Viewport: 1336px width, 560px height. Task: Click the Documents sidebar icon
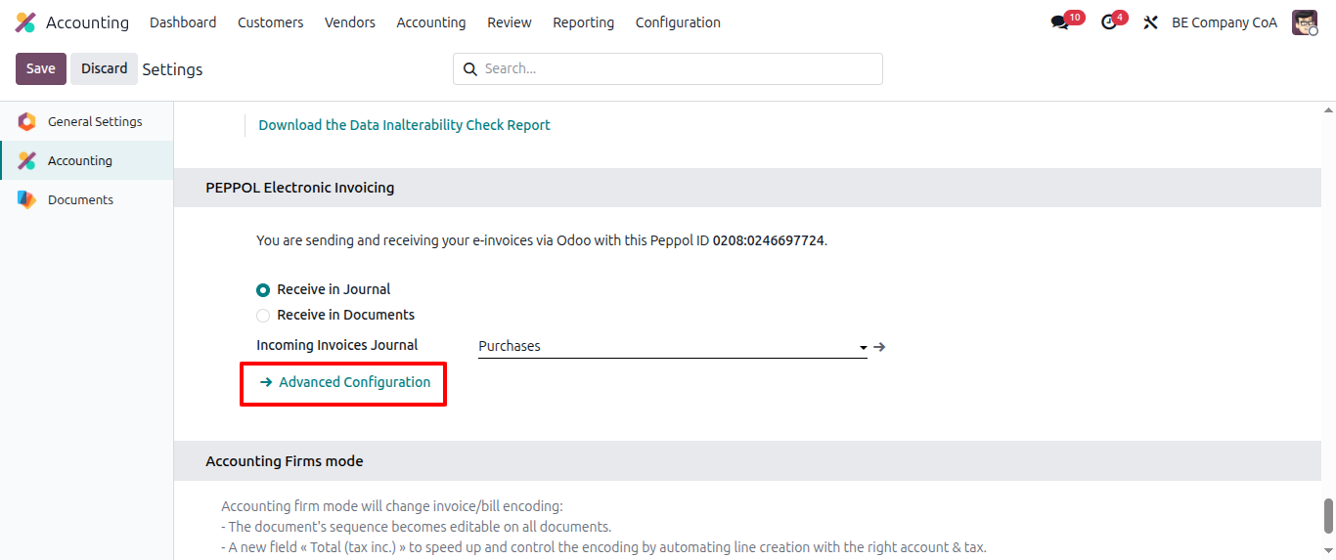tap(26, 200)
